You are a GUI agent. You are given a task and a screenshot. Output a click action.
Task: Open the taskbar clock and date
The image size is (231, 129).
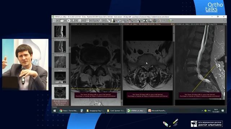click(x=216, y=111)
